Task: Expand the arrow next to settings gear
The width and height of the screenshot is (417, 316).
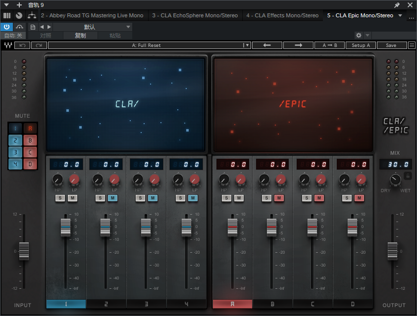Action: coord(367,35)
